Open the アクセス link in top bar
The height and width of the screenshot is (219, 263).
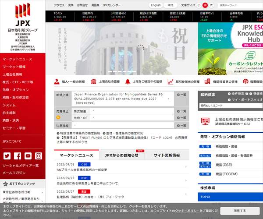(x=59, y=5)
